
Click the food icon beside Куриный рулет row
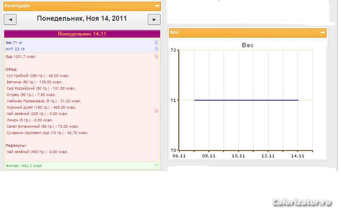(x=156, y=110)
